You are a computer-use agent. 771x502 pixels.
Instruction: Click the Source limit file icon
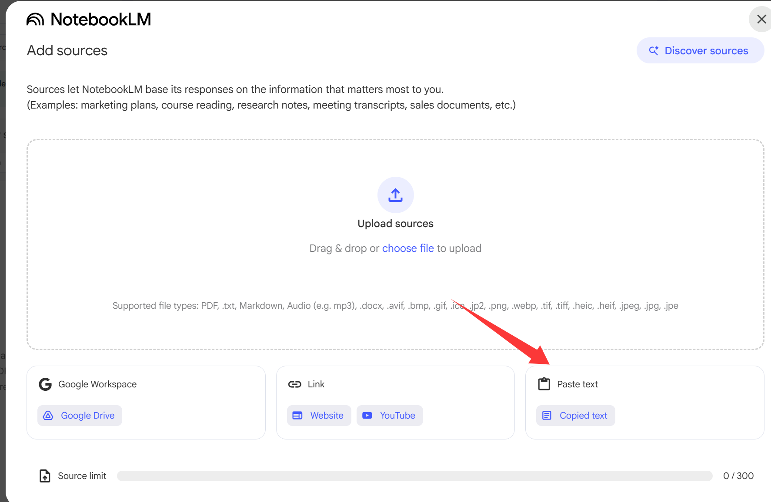click(45, 476)
